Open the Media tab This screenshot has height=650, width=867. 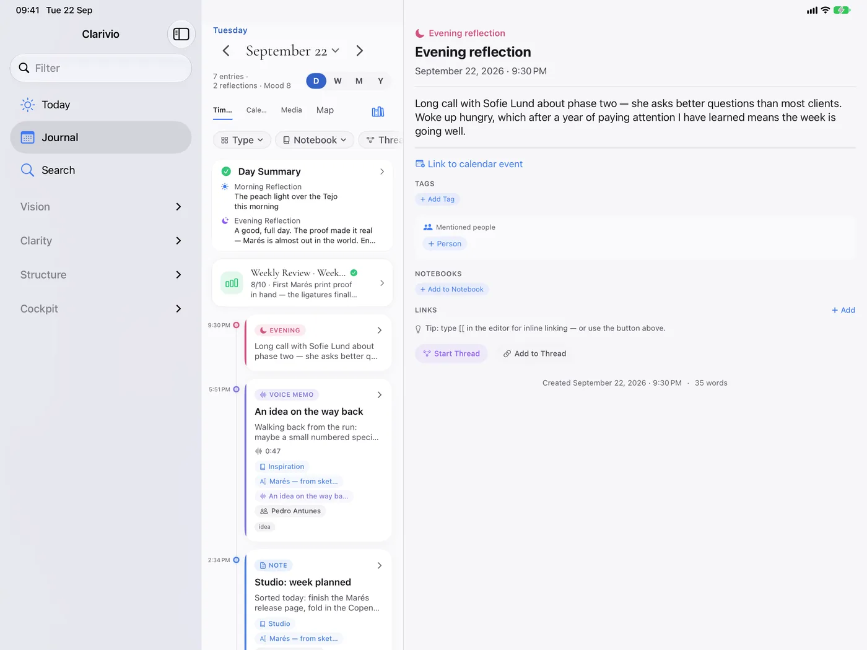(291, 110)
